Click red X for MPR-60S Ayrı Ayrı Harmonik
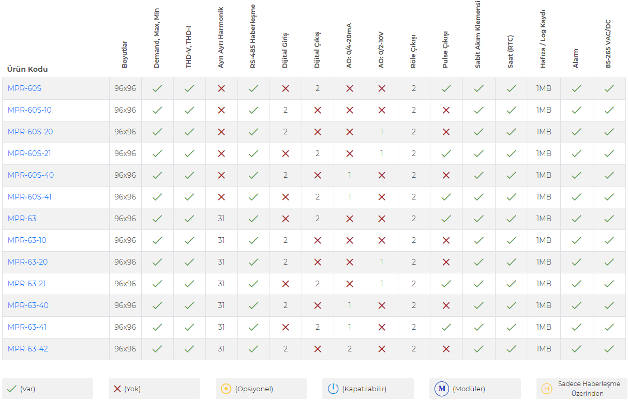Screen dimensions: 628x400 [x=221, y=88]
